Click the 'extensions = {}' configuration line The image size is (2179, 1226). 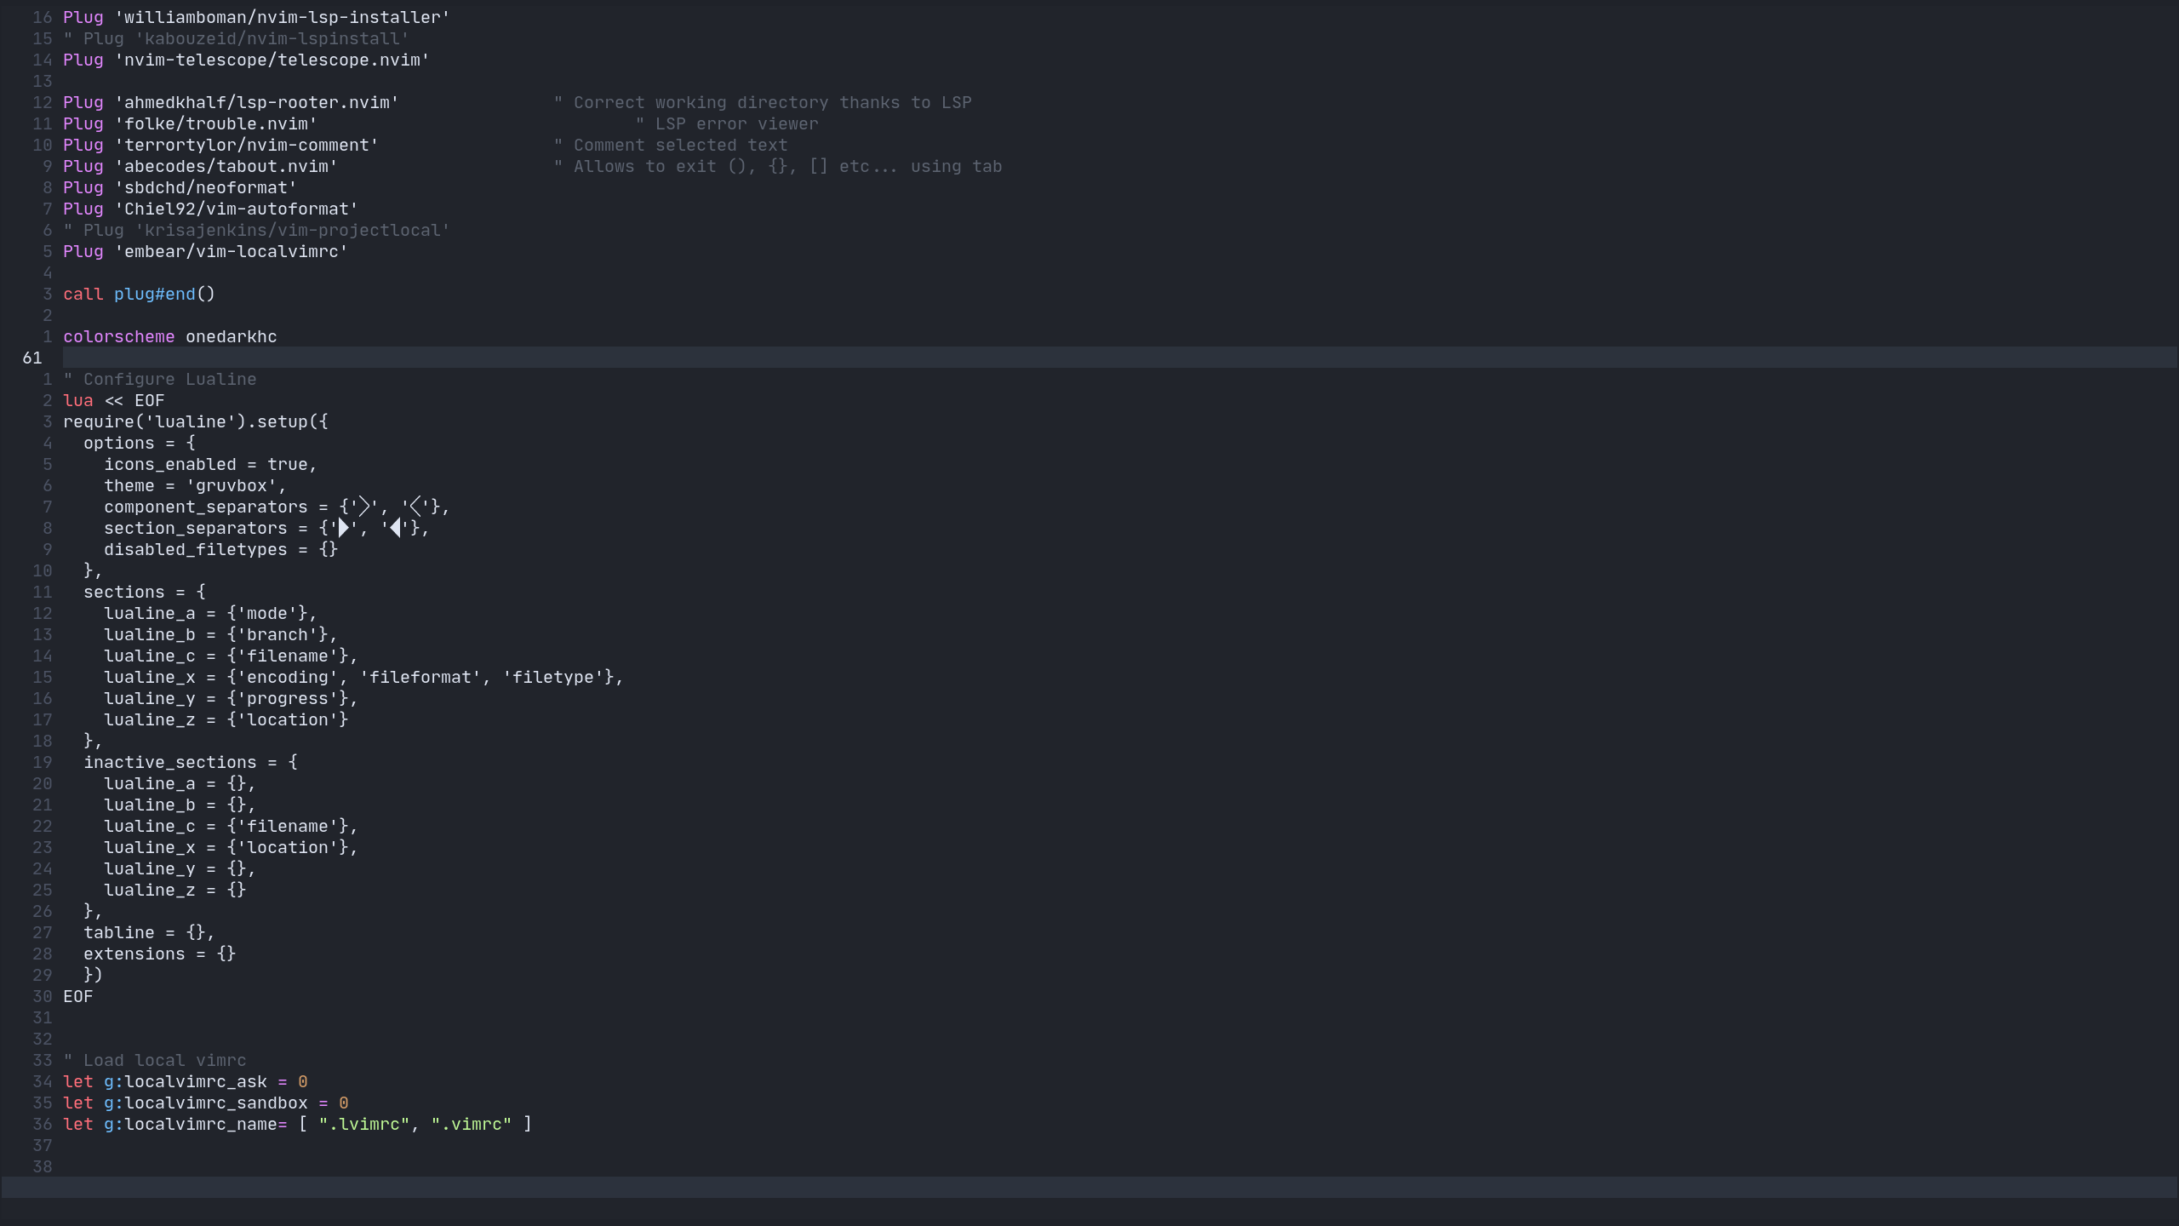pos(159,954)
